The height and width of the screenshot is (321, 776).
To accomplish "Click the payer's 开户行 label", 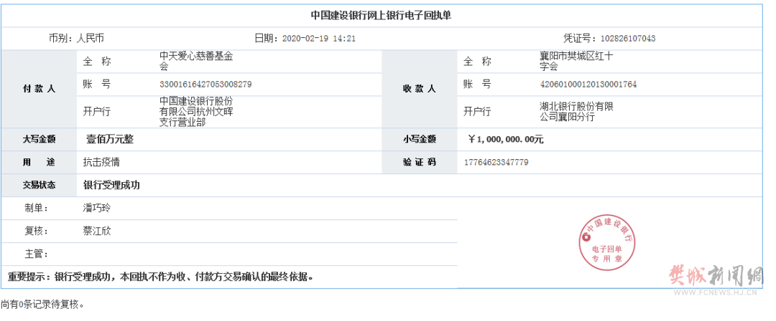I will coord(97,112).
